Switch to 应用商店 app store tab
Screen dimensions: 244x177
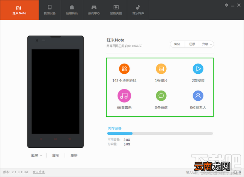(72, 10)
